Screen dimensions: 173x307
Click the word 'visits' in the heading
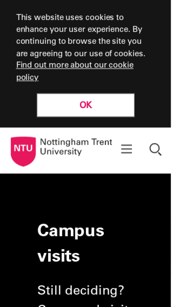[x=59, y=256]
